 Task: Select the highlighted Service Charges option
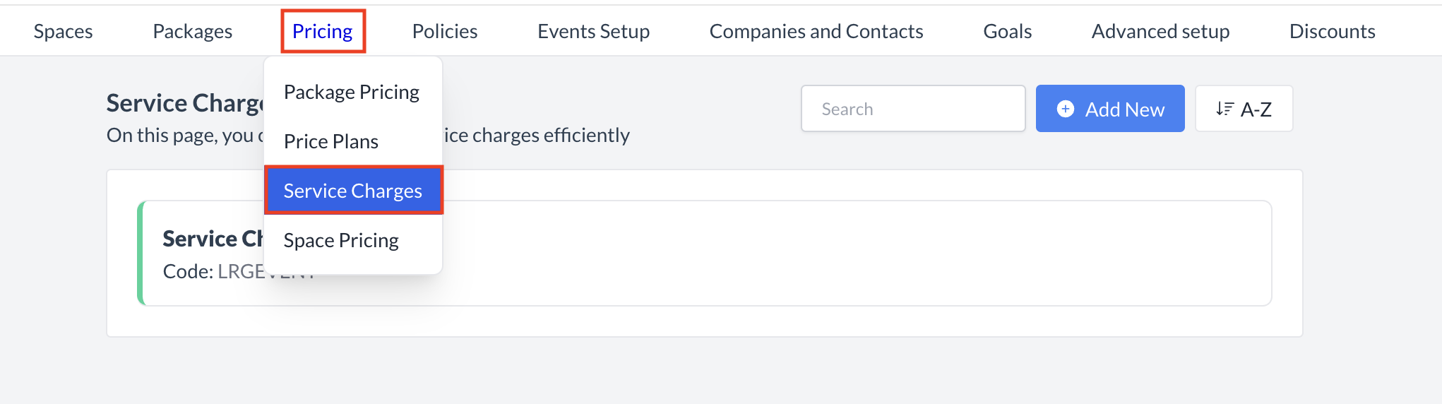[x=353, y=191]
